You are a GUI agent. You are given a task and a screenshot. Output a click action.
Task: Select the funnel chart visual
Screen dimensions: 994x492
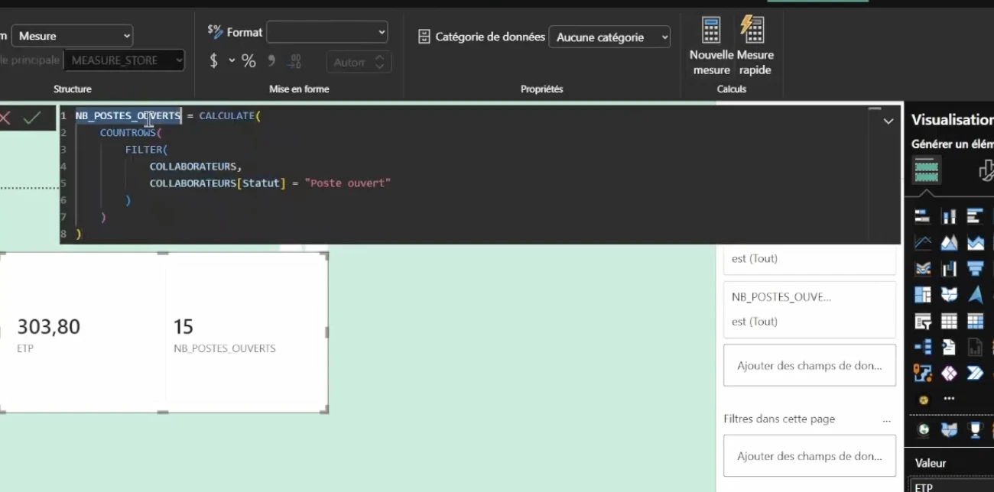pos(975,269)
